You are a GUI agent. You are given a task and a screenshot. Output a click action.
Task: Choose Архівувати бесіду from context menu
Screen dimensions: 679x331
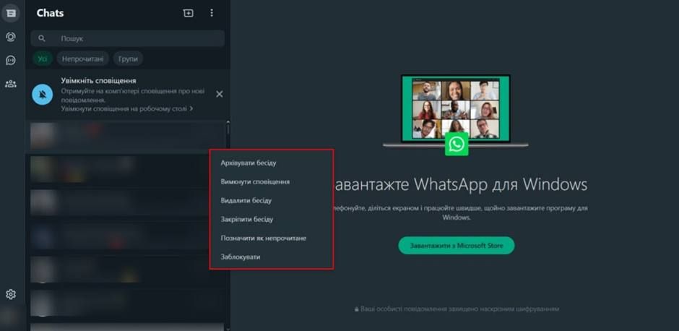(x=248, y=163)
